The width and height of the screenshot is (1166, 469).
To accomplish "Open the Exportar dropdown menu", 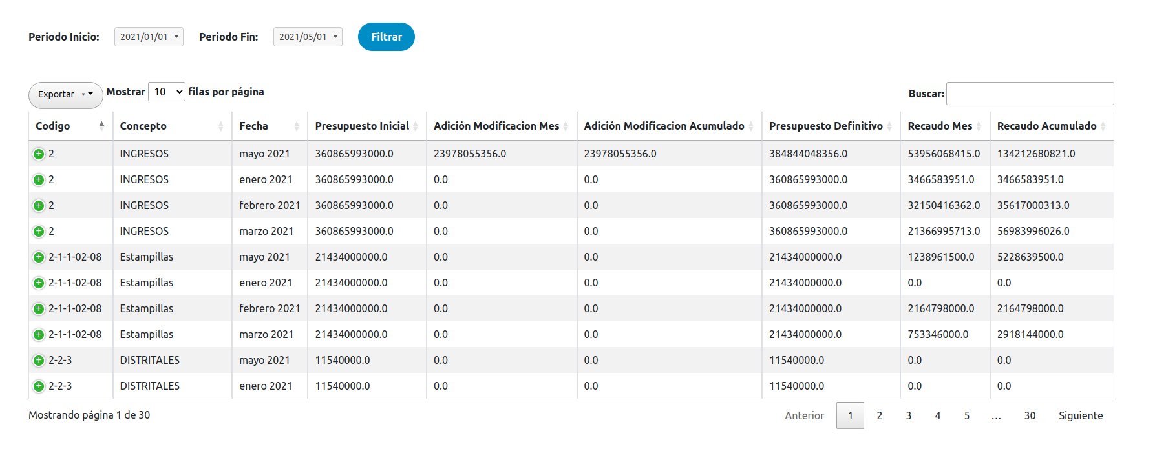I will point(65,95).
